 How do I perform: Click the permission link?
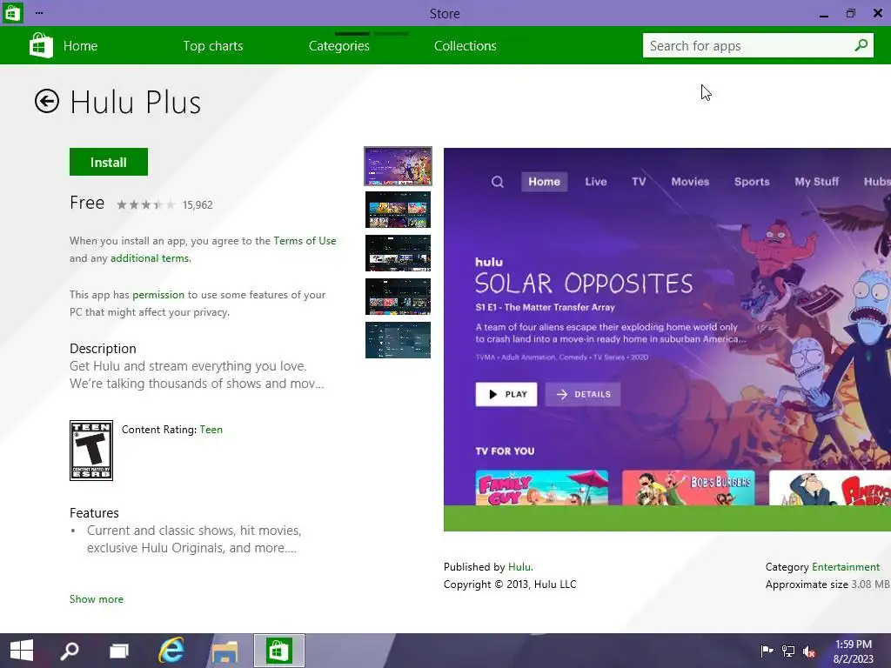tap(158, 295)
